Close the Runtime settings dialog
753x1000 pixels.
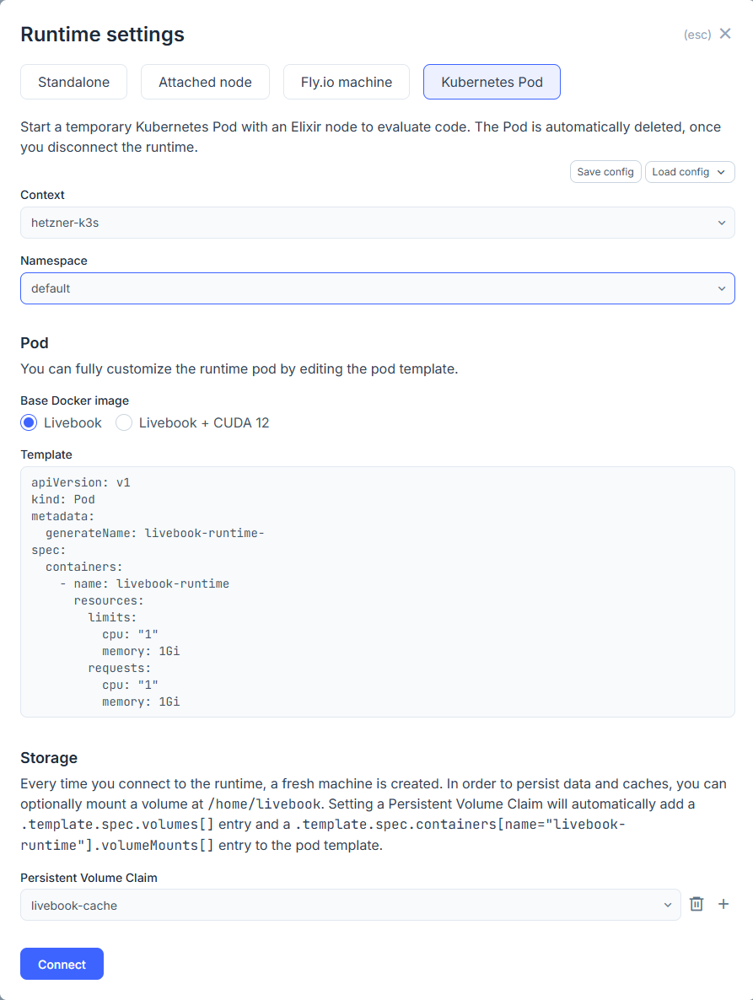click(725, 34)
